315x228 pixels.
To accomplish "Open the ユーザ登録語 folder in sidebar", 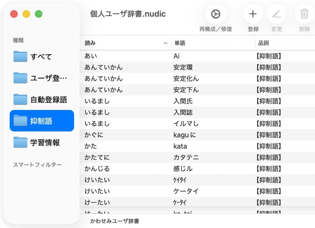I will coord(42,78).
